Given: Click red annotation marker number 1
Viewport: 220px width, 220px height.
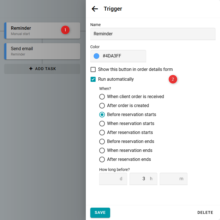Looking at the screenshot, I should (x=65, y=30).
